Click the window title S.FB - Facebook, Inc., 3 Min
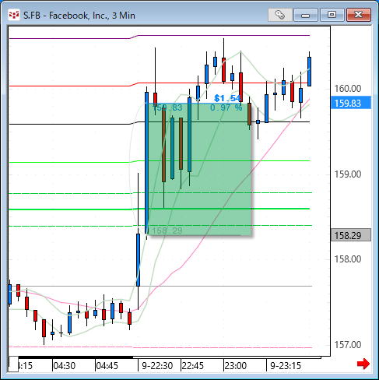Screen dimensions: 379x380 [x=79, y=16]
